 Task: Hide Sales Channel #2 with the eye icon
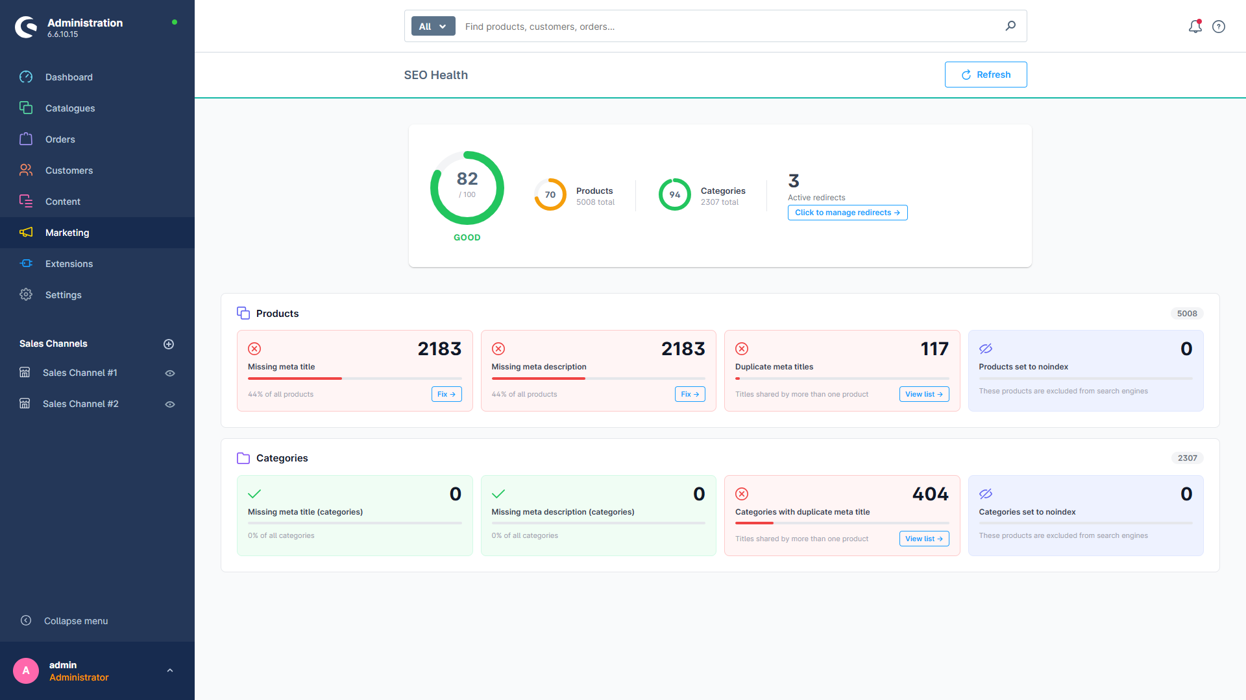tap(169, 403)
